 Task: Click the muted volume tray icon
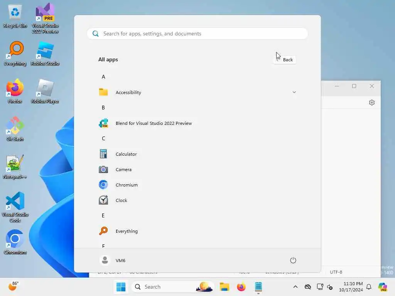330,287
